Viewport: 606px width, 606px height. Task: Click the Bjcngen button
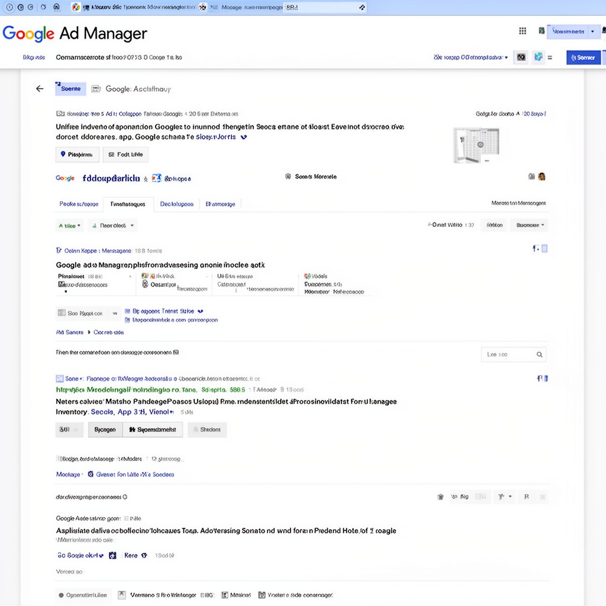(x=105, y=430)
